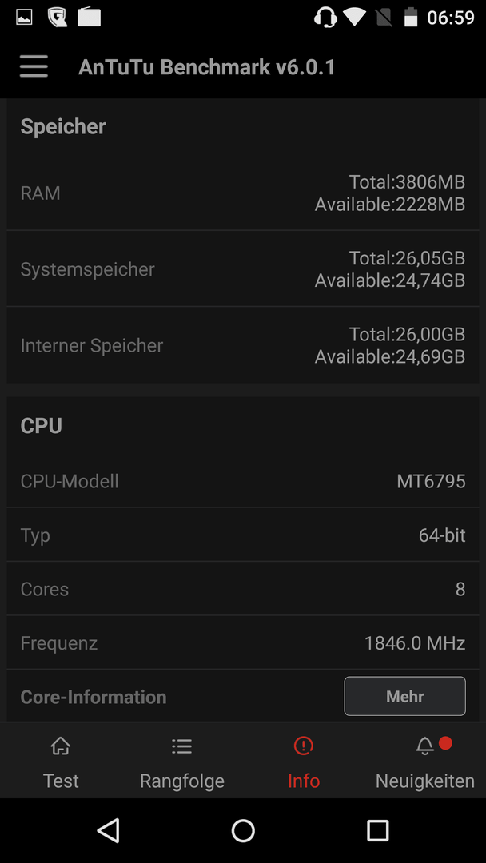Switch to the Test tab label
Screen dimensions: 486x863
click(61, 781)
